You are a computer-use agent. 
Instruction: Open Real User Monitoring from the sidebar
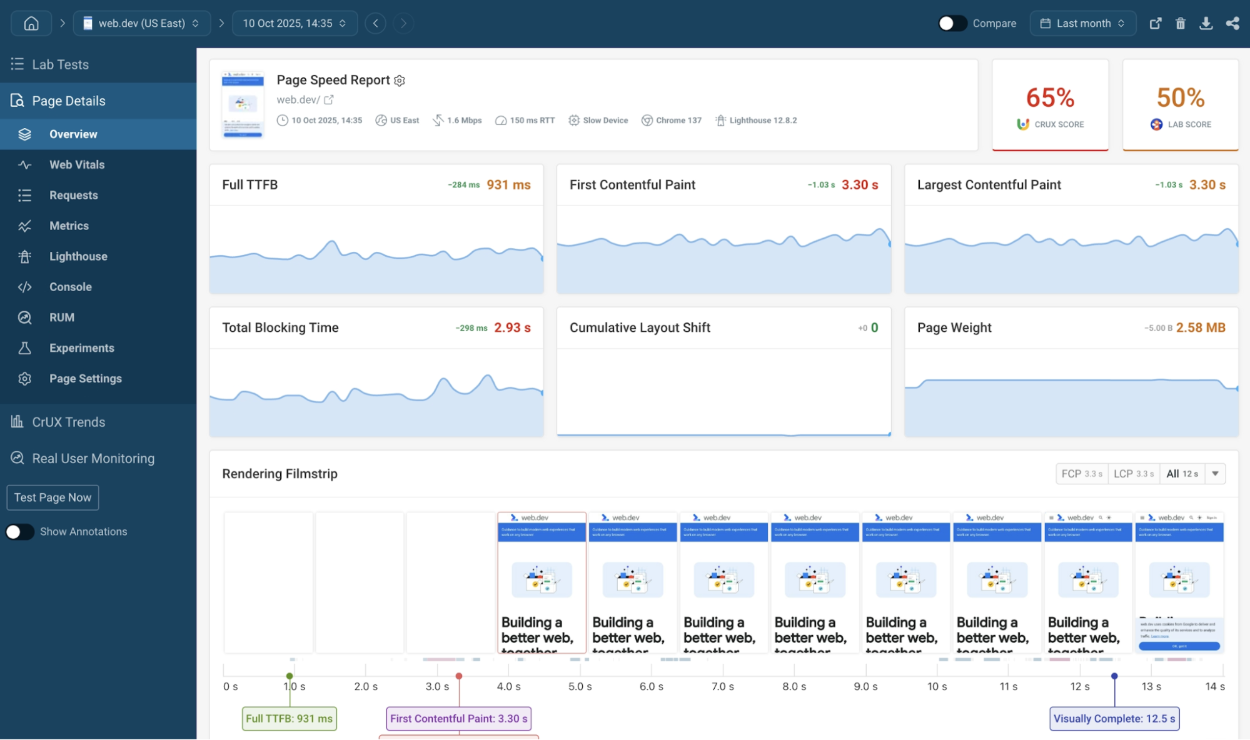[x=93, y=458]
